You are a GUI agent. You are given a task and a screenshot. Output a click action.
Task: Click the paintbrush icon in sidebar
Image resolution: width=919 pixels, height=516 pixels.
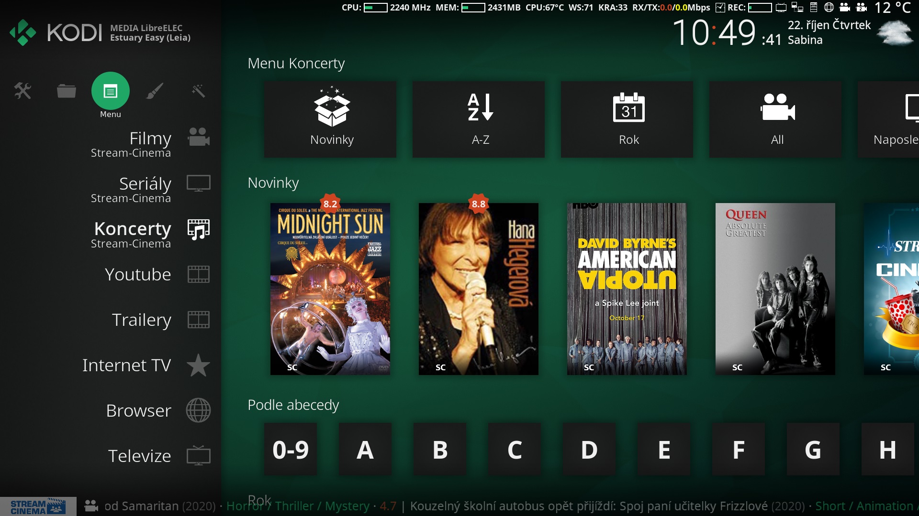155,91
